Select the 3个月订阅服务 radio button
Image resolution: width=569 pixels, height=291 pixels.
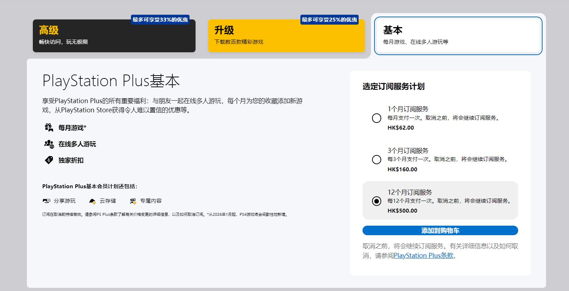click(377, 160)
